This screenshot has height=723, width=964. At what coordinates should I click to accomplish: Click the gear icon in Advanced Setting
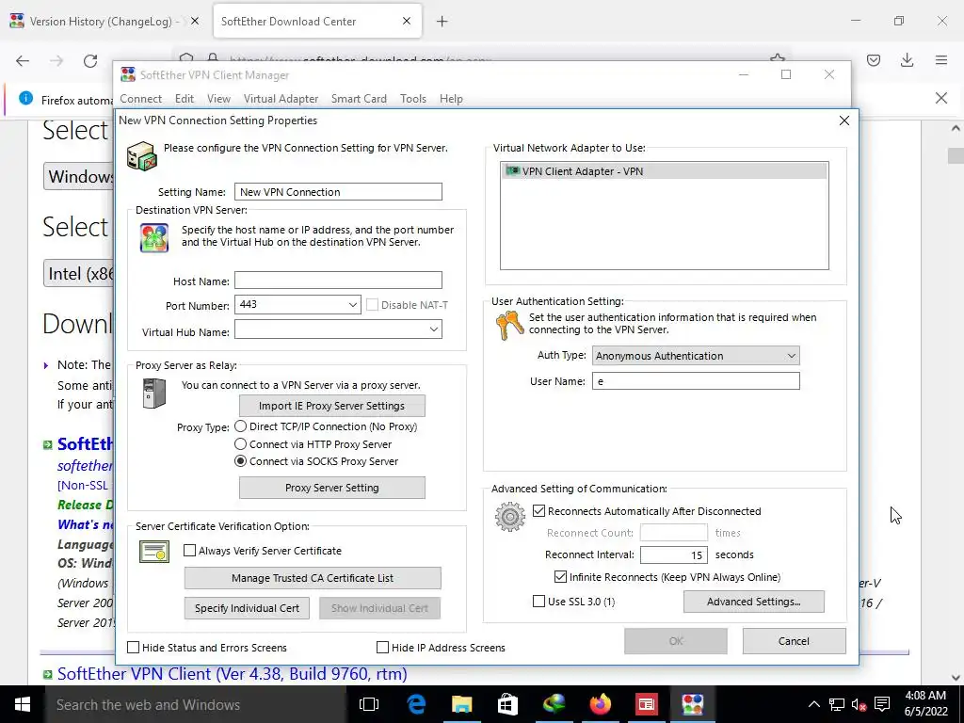tap(510, 517)
